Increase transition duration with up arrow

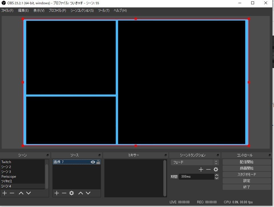click(216, 175)
